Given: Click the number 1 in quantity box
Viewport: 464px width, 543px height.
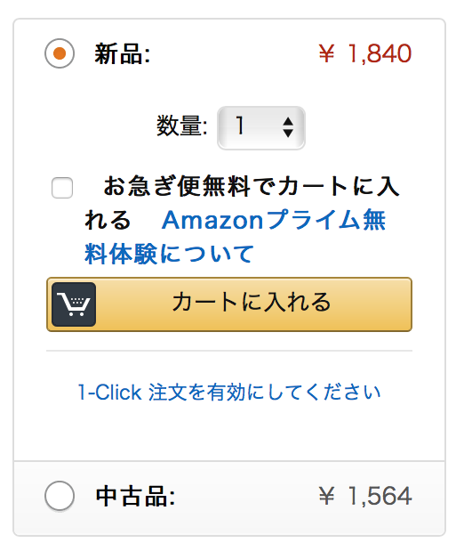Looking at the screenshot, I should click(x=240, y=126).
